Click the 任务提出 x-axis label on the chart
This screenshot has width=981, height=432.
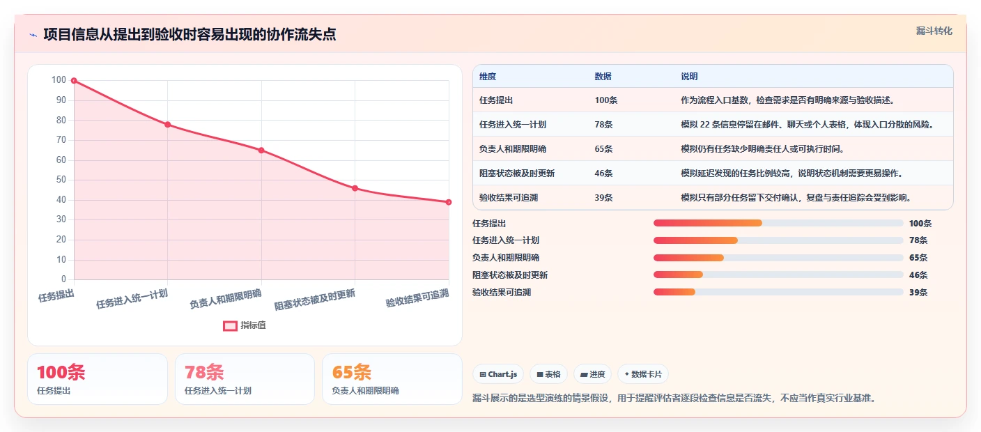(56, 295)
